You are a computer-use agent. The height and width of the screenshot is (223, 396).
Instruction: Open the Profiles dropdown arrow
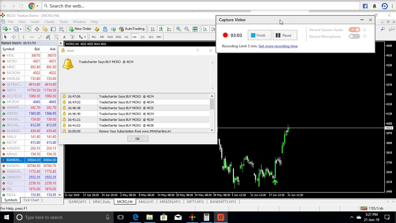20,29
